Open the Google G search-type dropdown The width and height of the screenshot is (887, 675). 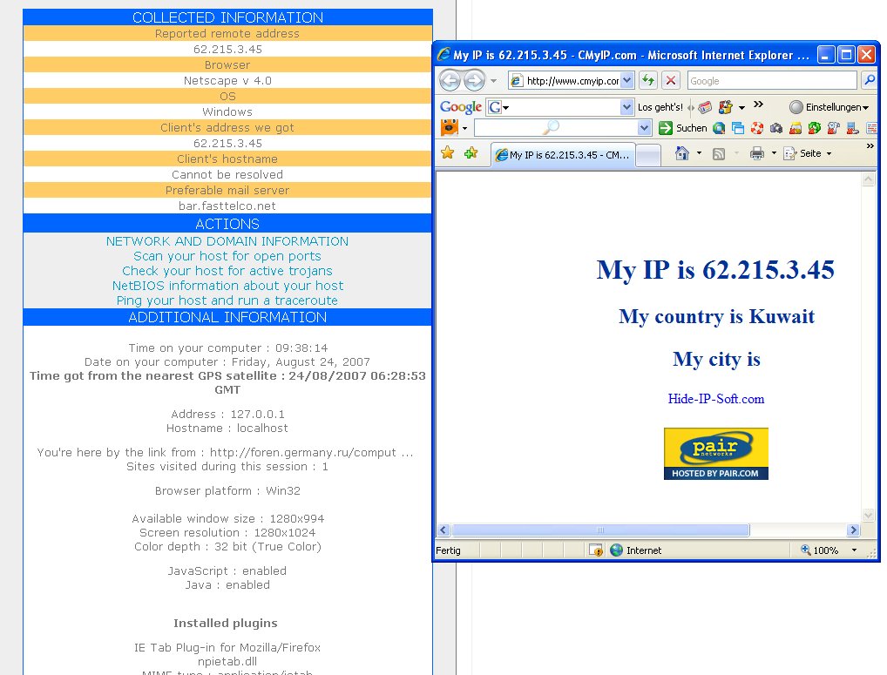pyautogui.click(x=498, y=107)
